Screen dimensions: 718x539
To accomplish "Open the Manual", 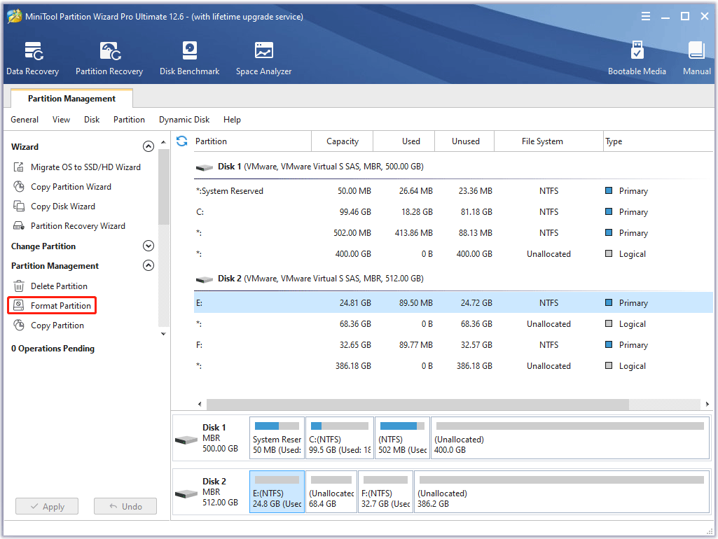I will [696, 58].
